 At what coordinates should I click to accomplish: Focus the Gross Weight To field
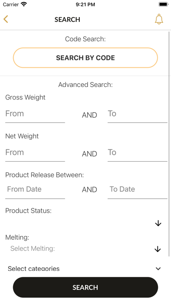[137, 114]
